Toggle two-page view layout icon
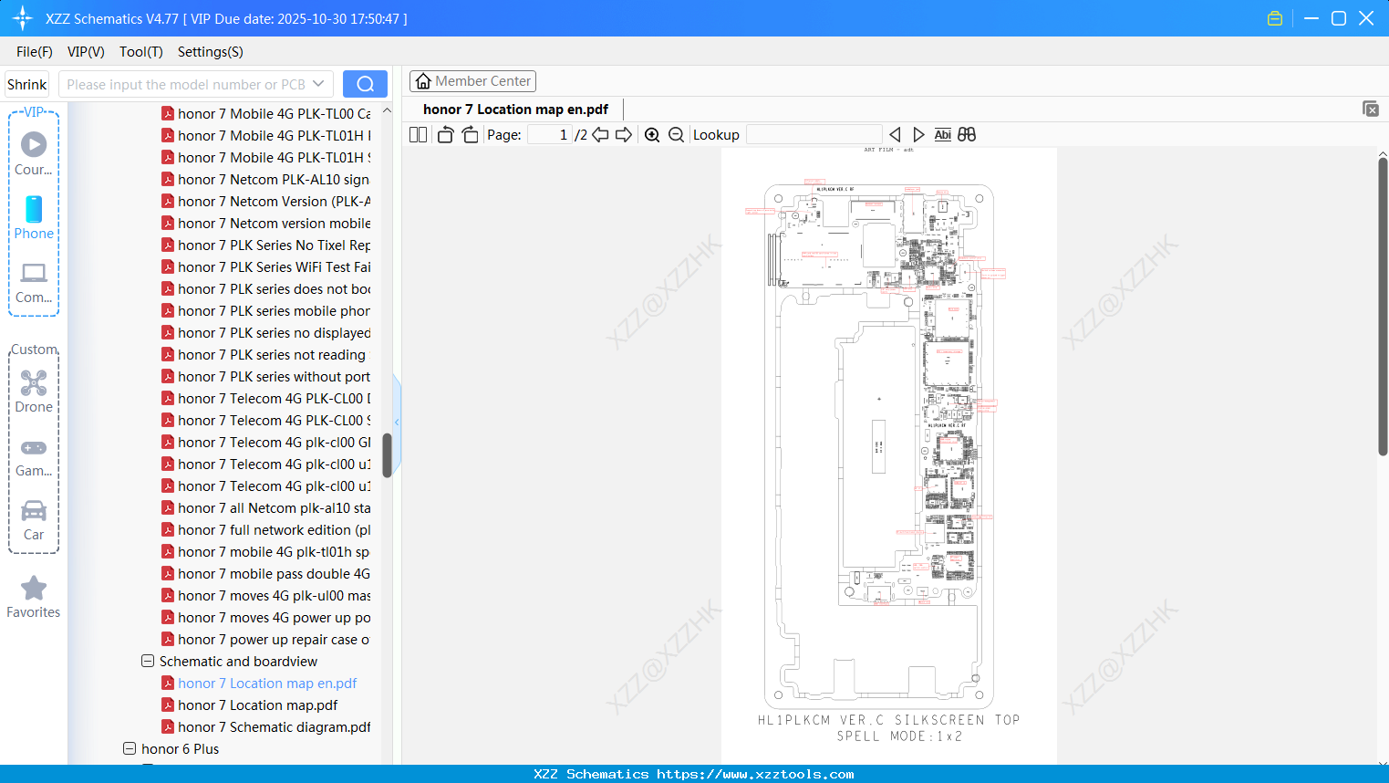This screenshot has width=1389, height=783. (418, 134)
